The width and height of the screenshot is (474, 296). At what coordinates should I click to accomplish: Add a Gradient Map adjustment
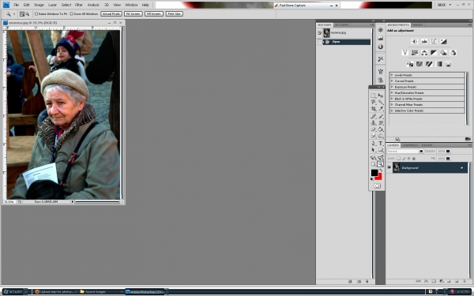pos(438,64)
